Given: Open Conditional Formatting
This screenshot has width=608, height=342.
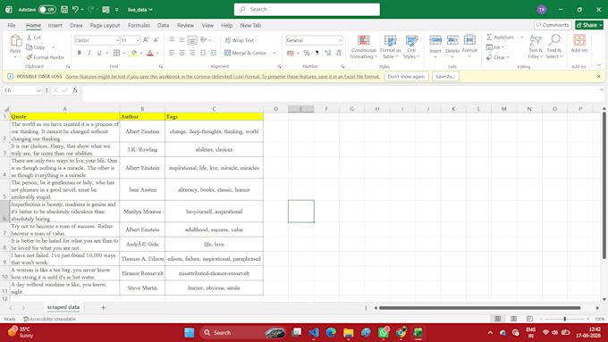Looking at the screenshot, I should click(363, 46).
